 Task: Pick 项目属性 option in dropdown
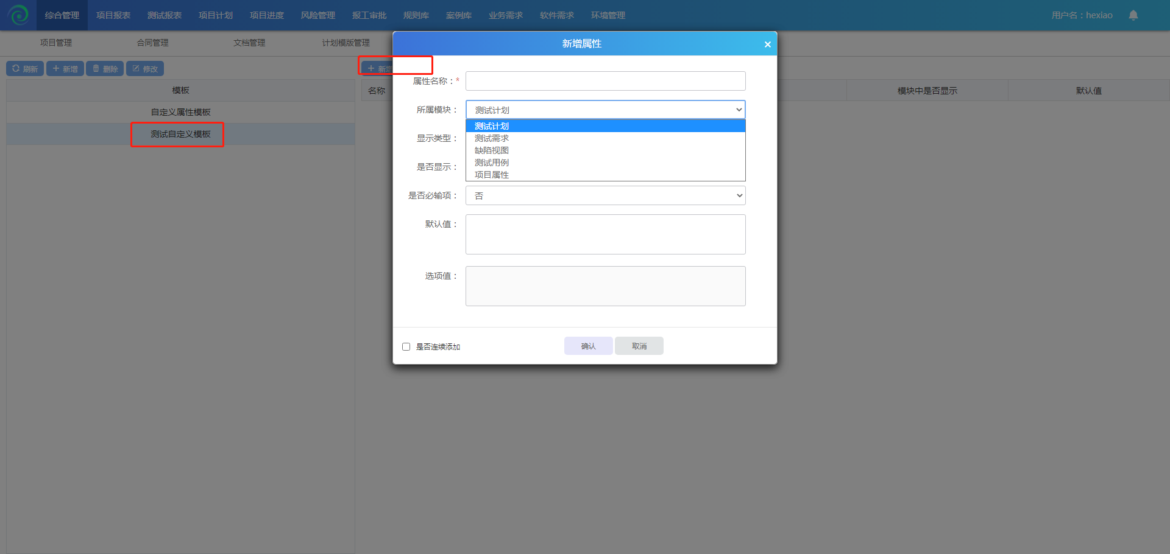(x=491, y=175)
